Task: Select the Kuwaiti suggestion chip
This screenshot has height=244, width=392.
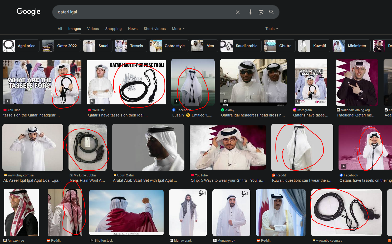Action: point(314,46)
